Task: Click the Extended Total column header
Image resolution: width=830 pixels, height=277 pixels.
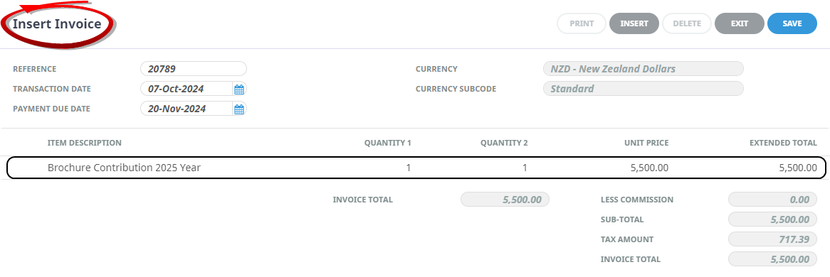Action: tap(784, 143)
